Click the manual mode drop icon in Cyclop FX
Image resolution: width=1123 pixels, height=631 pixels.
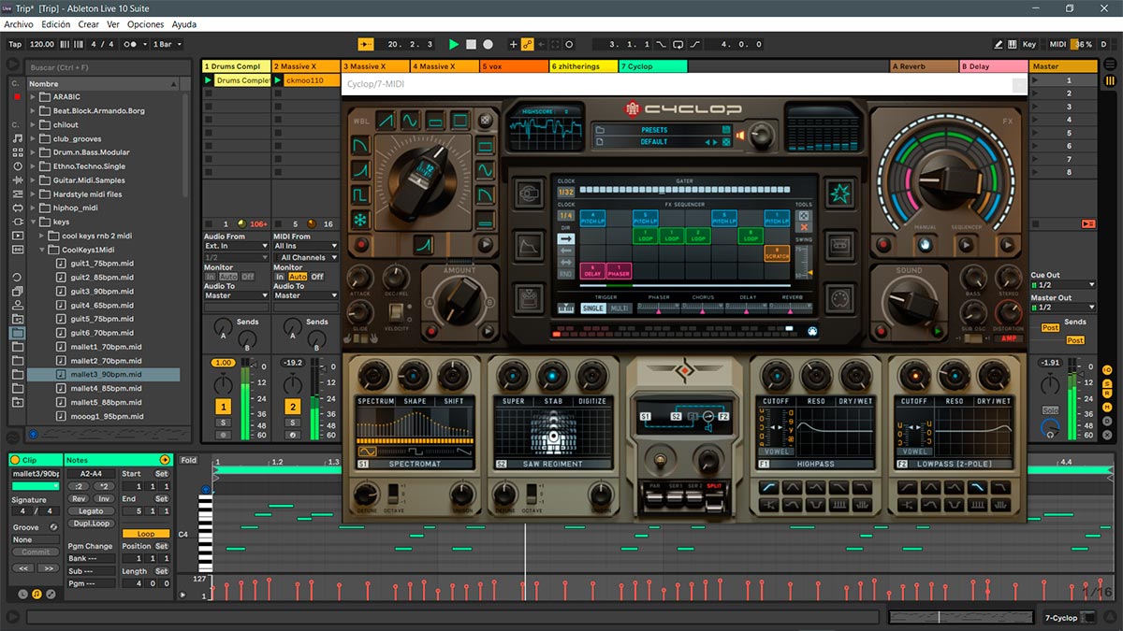coord(926,244)
